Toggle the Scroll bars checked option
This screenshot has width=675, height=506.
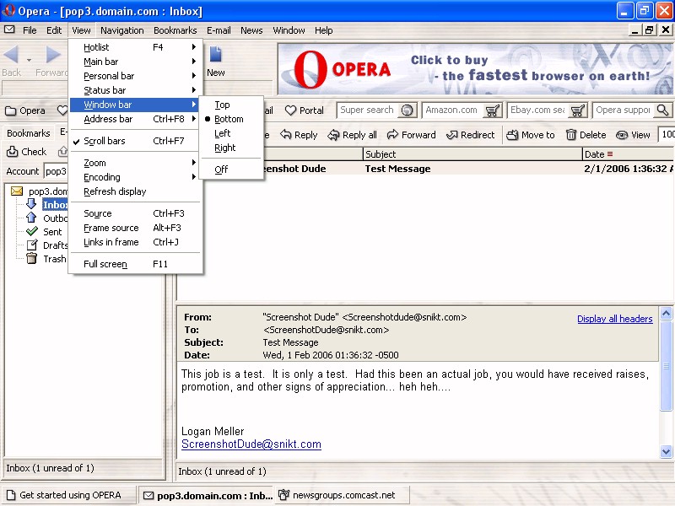136,141
